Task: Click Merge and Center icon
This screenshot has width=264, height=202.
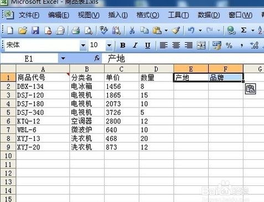Action: 201,45
